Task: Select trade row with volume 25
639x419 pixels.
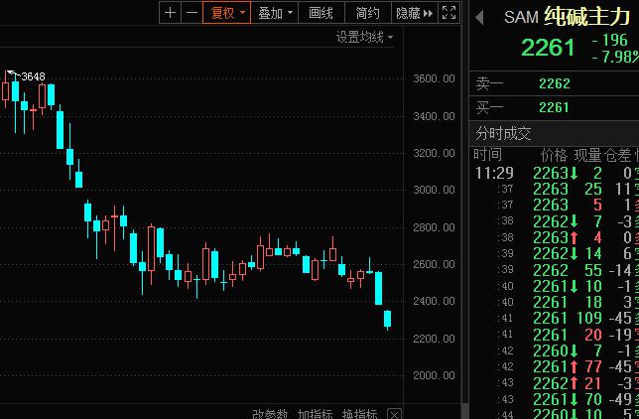Action: pyautogui.click(x=556, y=189)
